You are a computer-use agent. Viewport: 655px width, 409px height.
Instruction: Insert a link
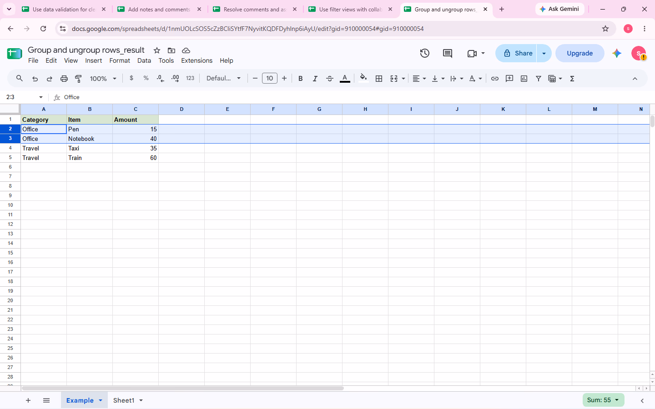pyautogui.click(x=495, y=79)
